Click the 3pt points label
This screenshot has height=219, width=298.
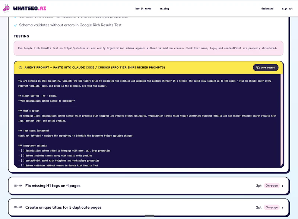pos(259,185)
